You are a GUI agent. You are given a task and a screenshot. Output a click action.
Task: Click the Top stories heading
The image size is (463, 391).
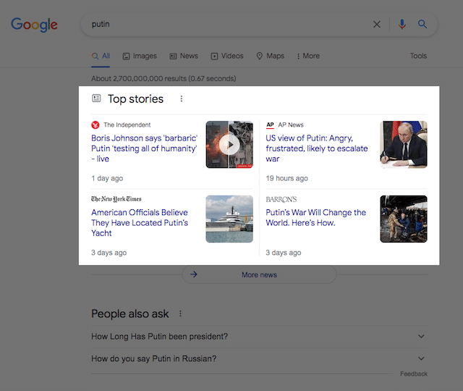135,98
